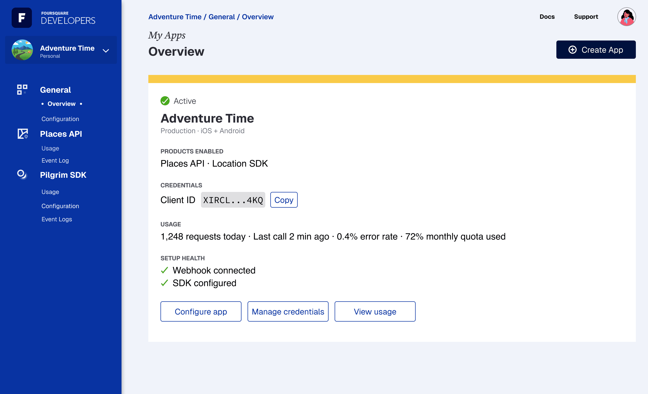Screen dimensions: 648x394
Task: Click the General breadcrumb link
Action: 222,17
